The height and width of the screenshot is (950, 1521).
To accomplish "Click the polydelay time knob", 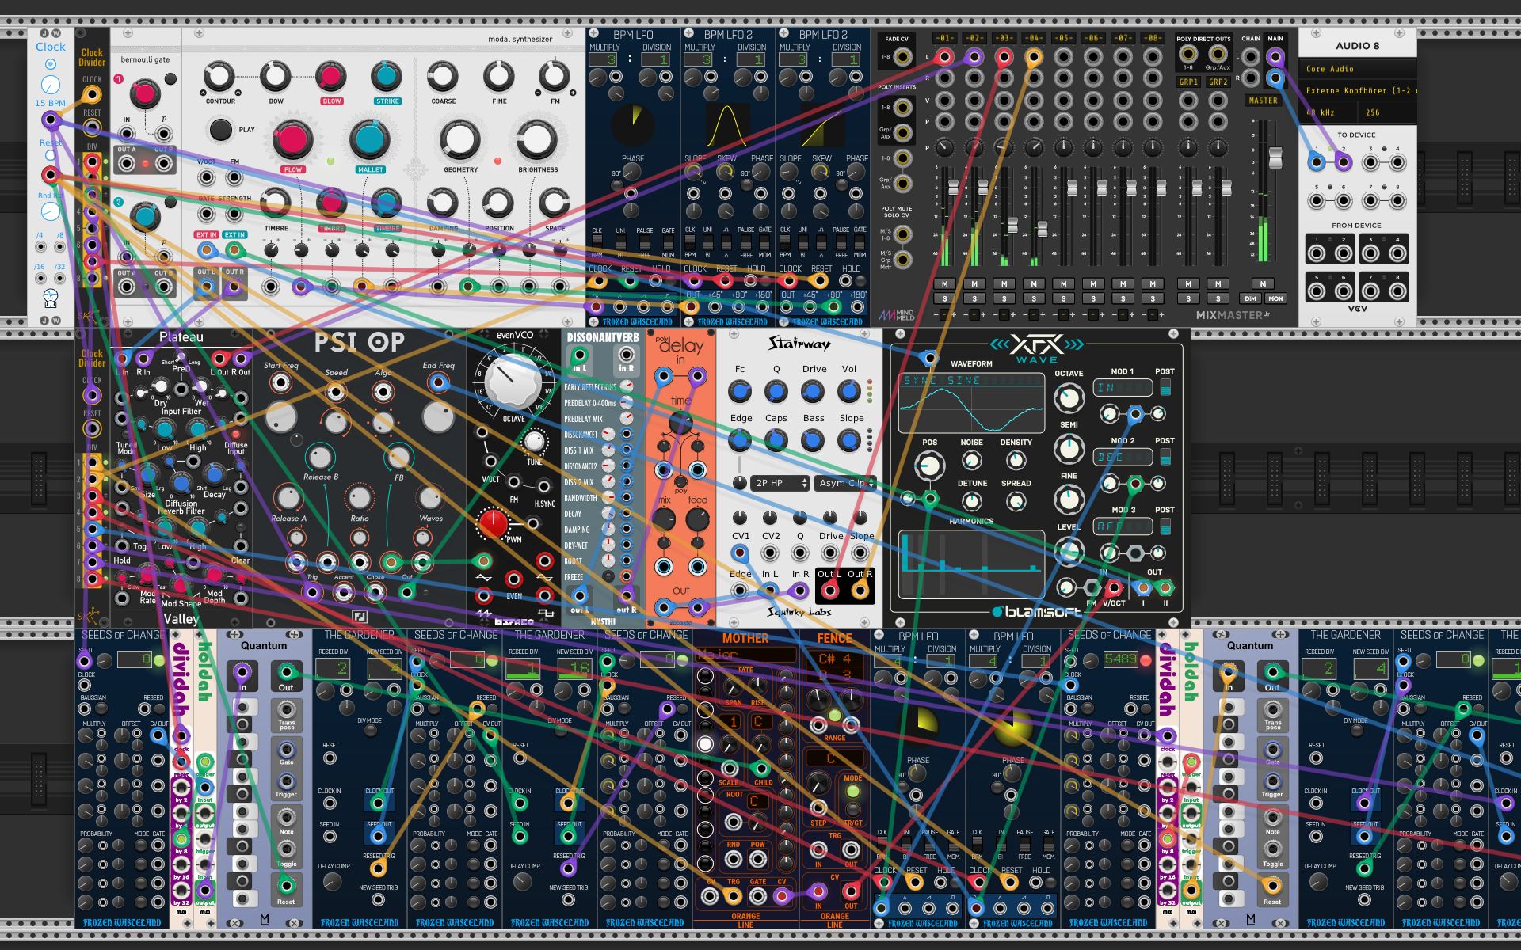I will point(680,422).
